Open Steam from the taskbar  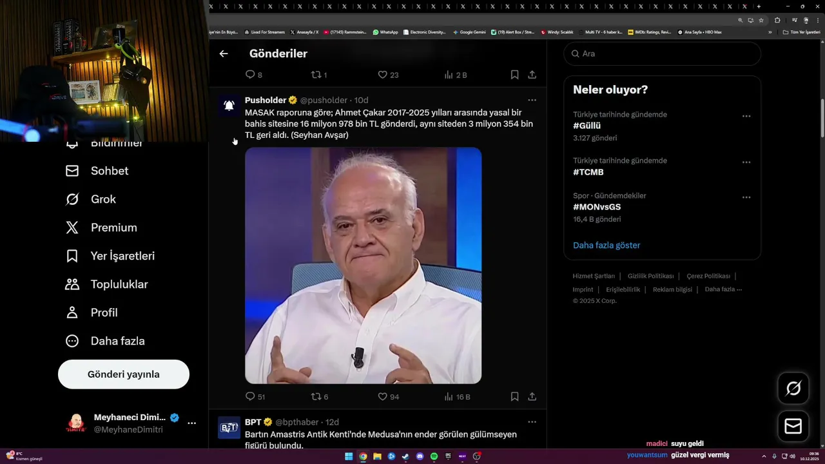click(405, 456)
